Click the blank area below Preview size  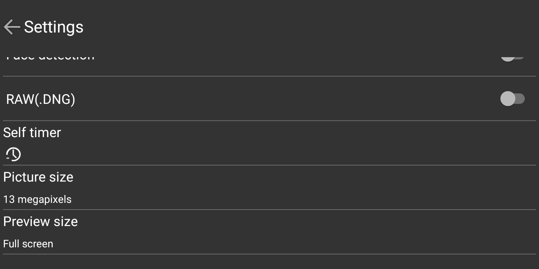coord(269,262)
